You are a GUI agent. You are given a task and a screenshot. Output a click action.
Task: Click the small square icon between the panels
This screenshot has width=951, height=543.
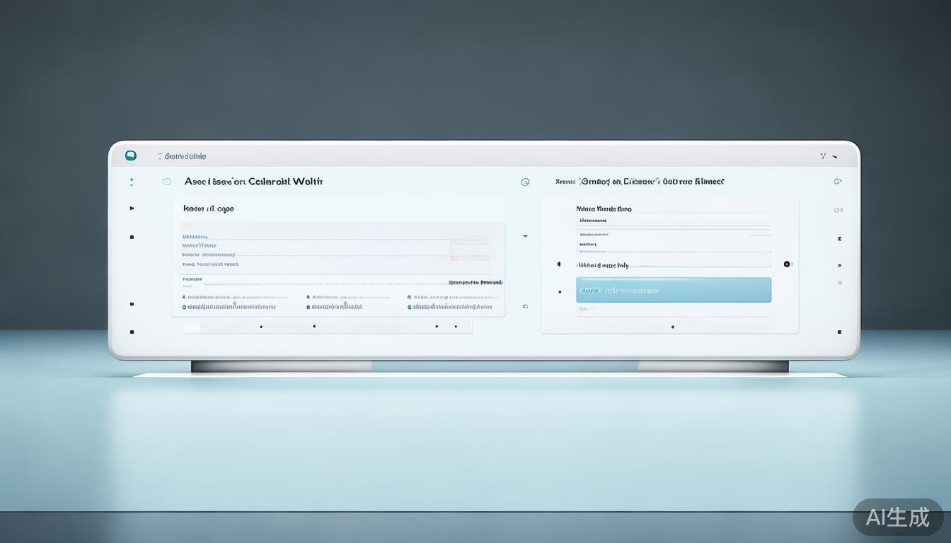525,306
